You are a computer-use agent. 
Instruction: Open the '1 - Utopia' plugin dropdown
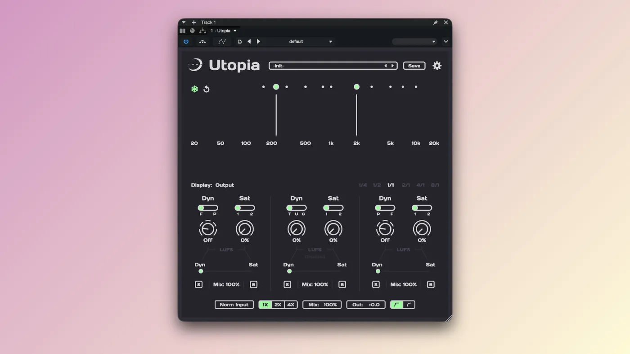pyautogui.click(x=224, y=31)
